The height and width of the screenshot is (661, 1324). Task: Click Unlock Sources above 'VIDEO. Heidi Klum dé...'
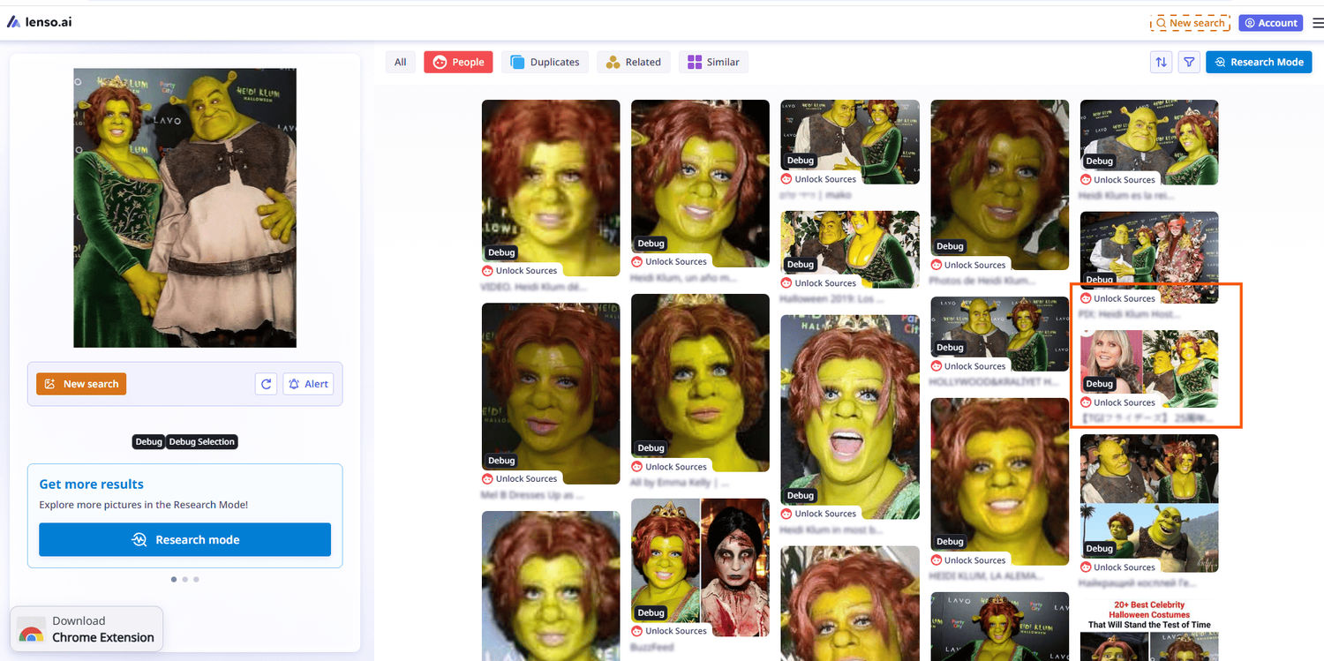520,271
